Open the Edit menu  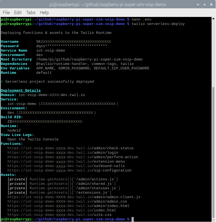pyautogui.click(x=18, y=12)
